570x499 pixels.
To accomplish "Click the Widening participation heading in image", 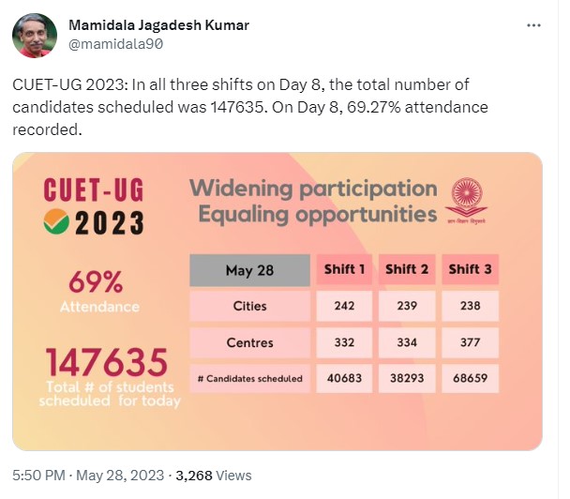I will pyautogui.click(x=313, y=189).
